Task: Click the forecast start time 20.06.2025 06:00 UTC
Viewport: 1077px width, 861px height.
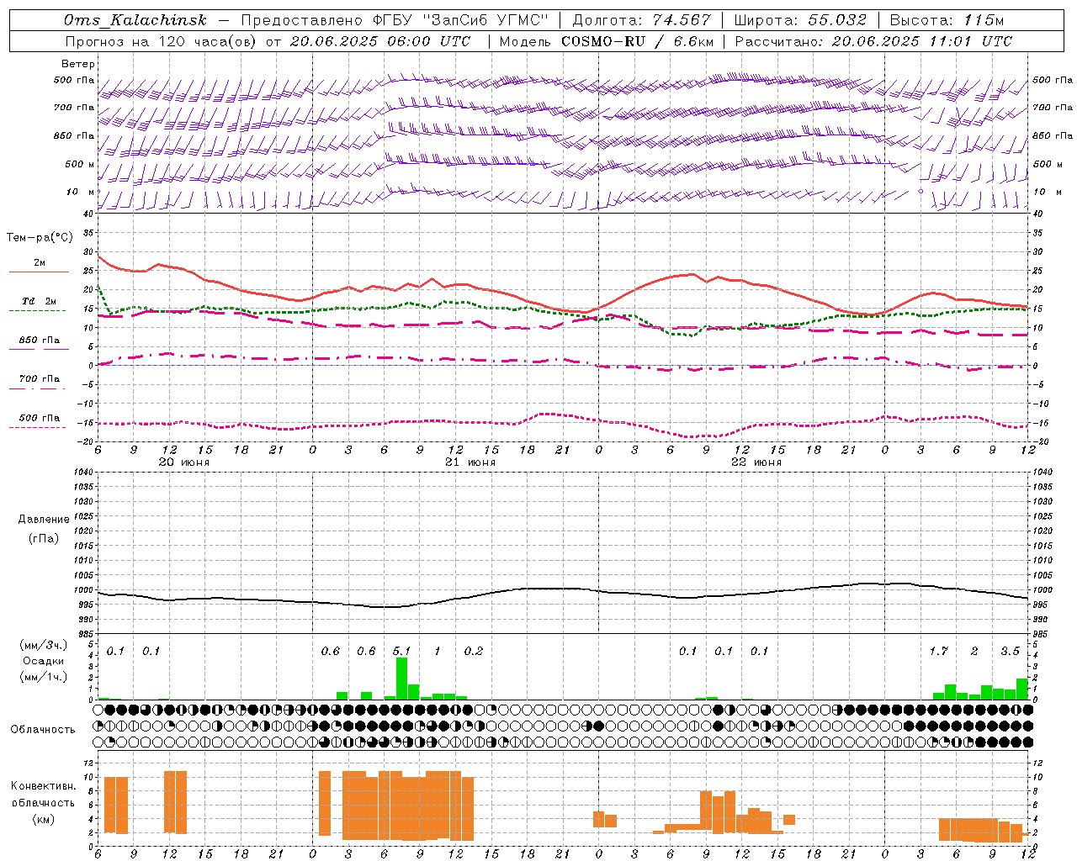Action: tap(379, 41)
